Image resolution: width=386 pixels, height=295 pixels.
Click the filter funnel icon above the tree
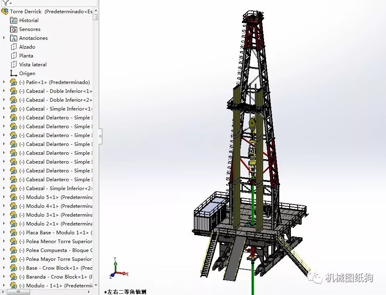click(6, 2)
